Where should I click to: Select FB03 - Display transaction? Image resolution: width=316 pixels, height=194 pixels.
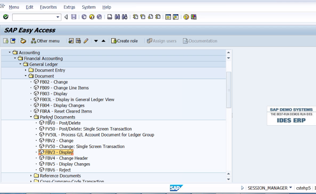[54, 94]
